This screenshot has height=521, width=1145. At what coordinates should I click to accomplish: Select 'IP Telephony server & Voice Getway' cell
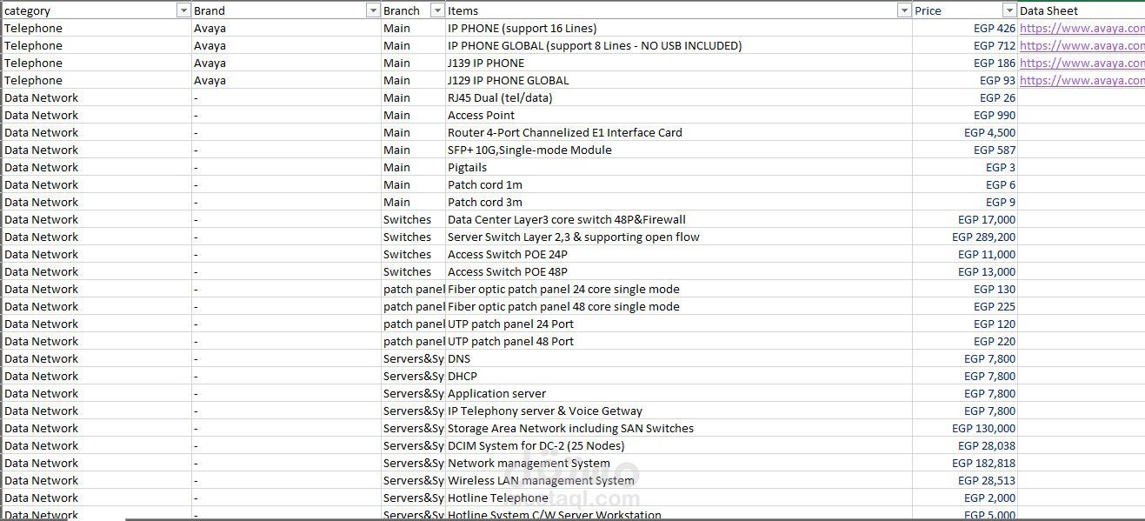pyautogui.click(x=679, y=411)
